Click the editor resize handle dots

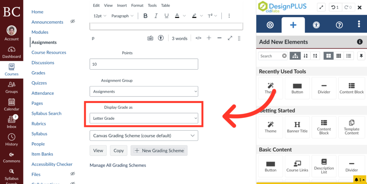(x=239, y=38)
